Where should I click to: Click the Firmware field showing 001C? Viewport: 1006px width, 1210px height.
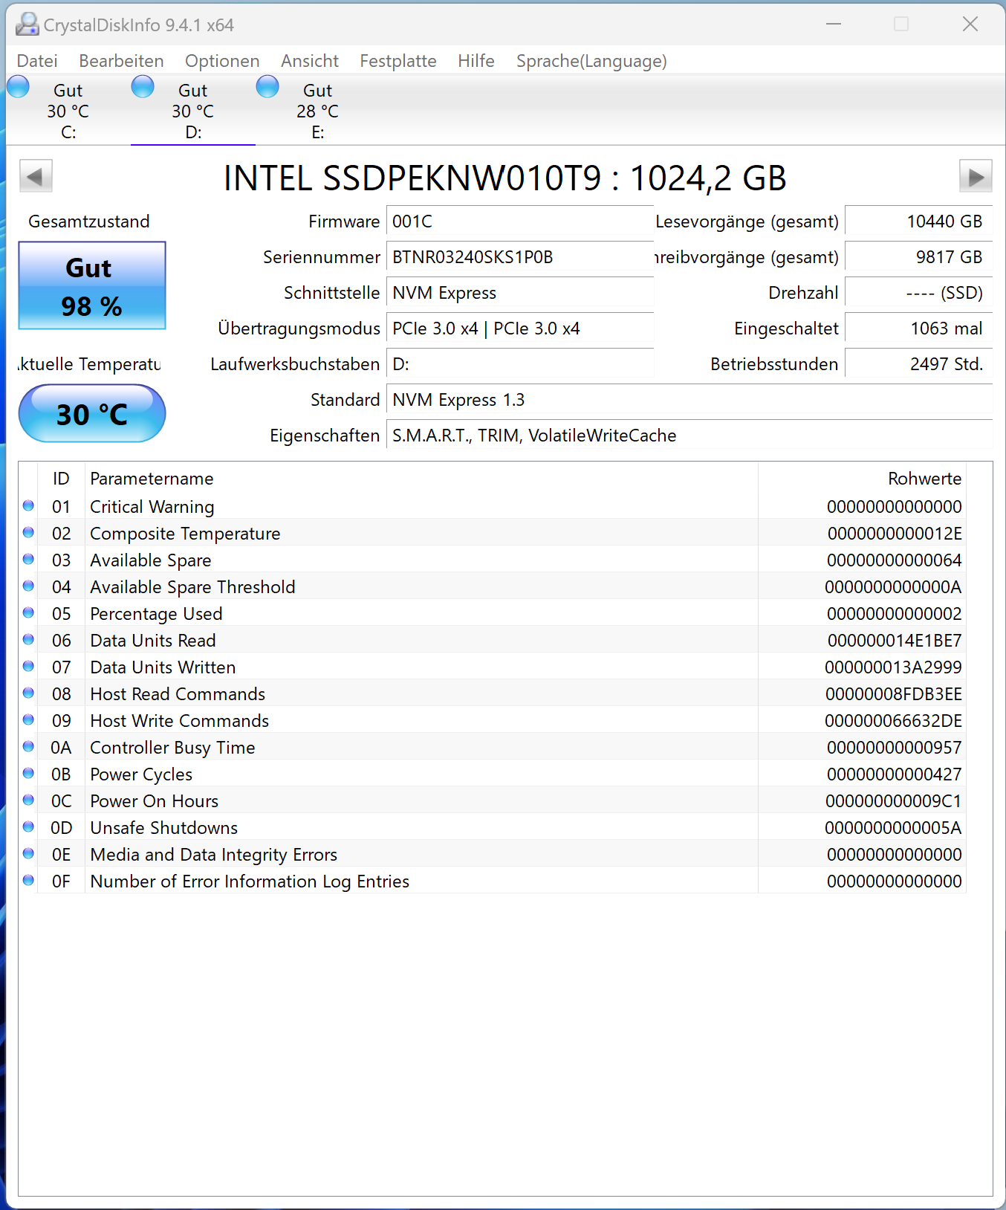(520, 221)
